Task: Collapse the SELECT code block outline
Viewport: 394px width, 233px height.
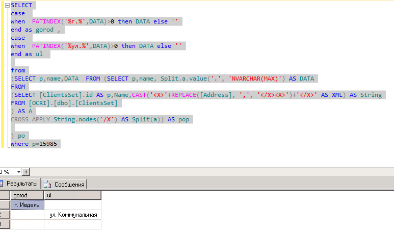Action: pos(7,5)
